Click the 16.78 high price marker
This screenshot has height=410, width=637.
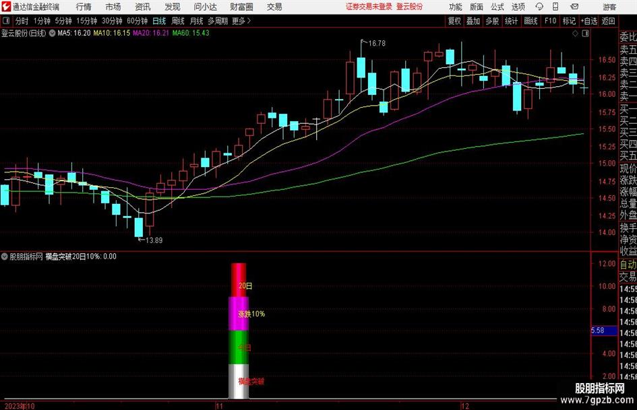click(377, 43)
